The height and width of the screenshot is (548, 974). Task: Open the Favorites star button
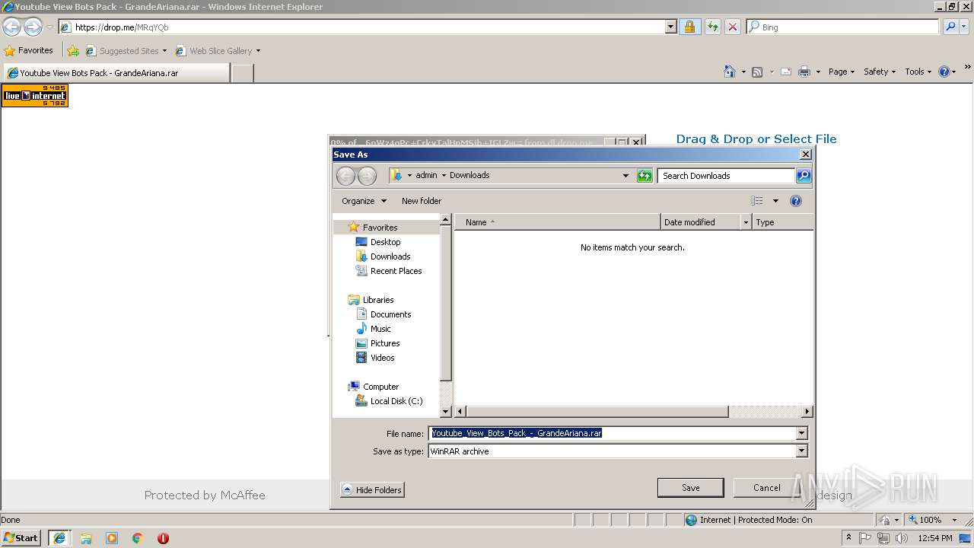point(29,50)
